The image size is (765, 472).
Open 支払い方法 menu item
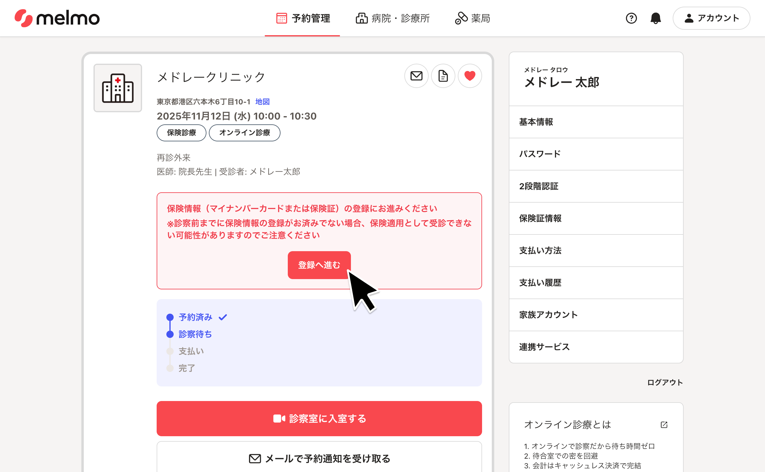point(596,250)
